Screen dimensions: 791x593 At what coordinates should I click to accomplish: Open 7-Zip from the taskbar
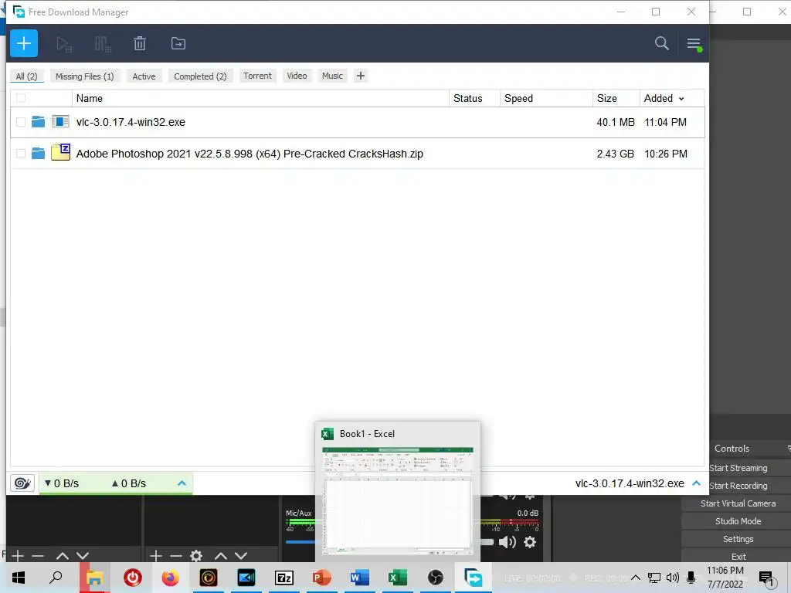click(284, 578)
